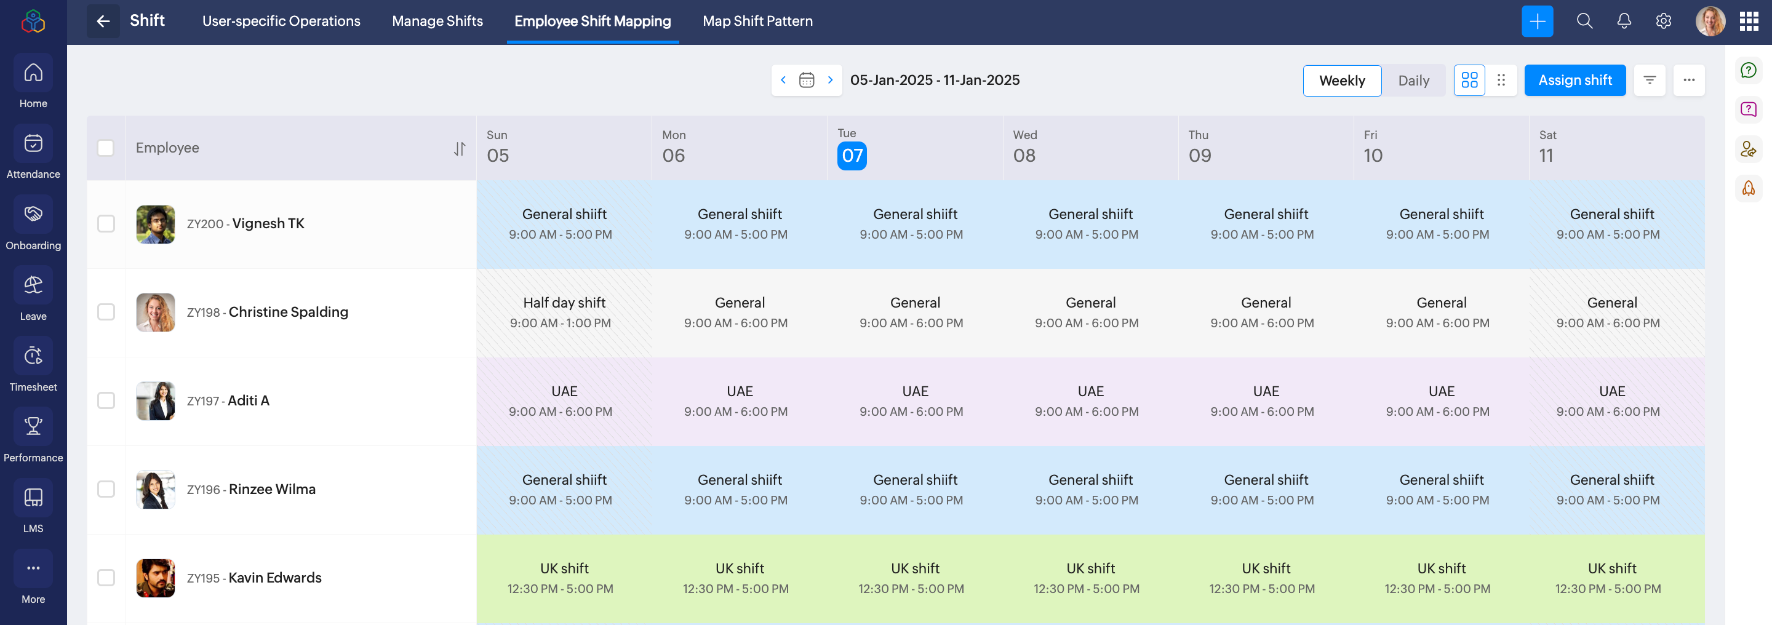This screenshot has width=1772, height=625.
Task: Go back with the arrow beside Shift
Action: tap(103, 22)
